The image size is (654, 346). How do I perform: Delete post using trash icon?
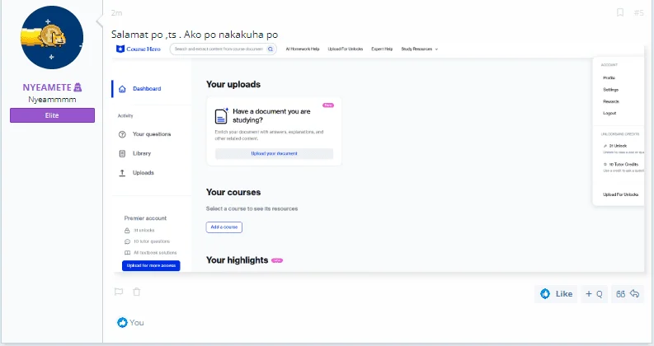136,292
